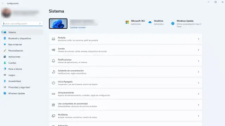Click the Uso compartido en proximidad share icon

[x=53, y=105]
